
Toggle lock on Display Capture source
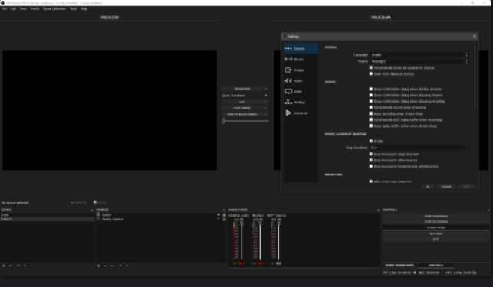(x=224, y=219)
